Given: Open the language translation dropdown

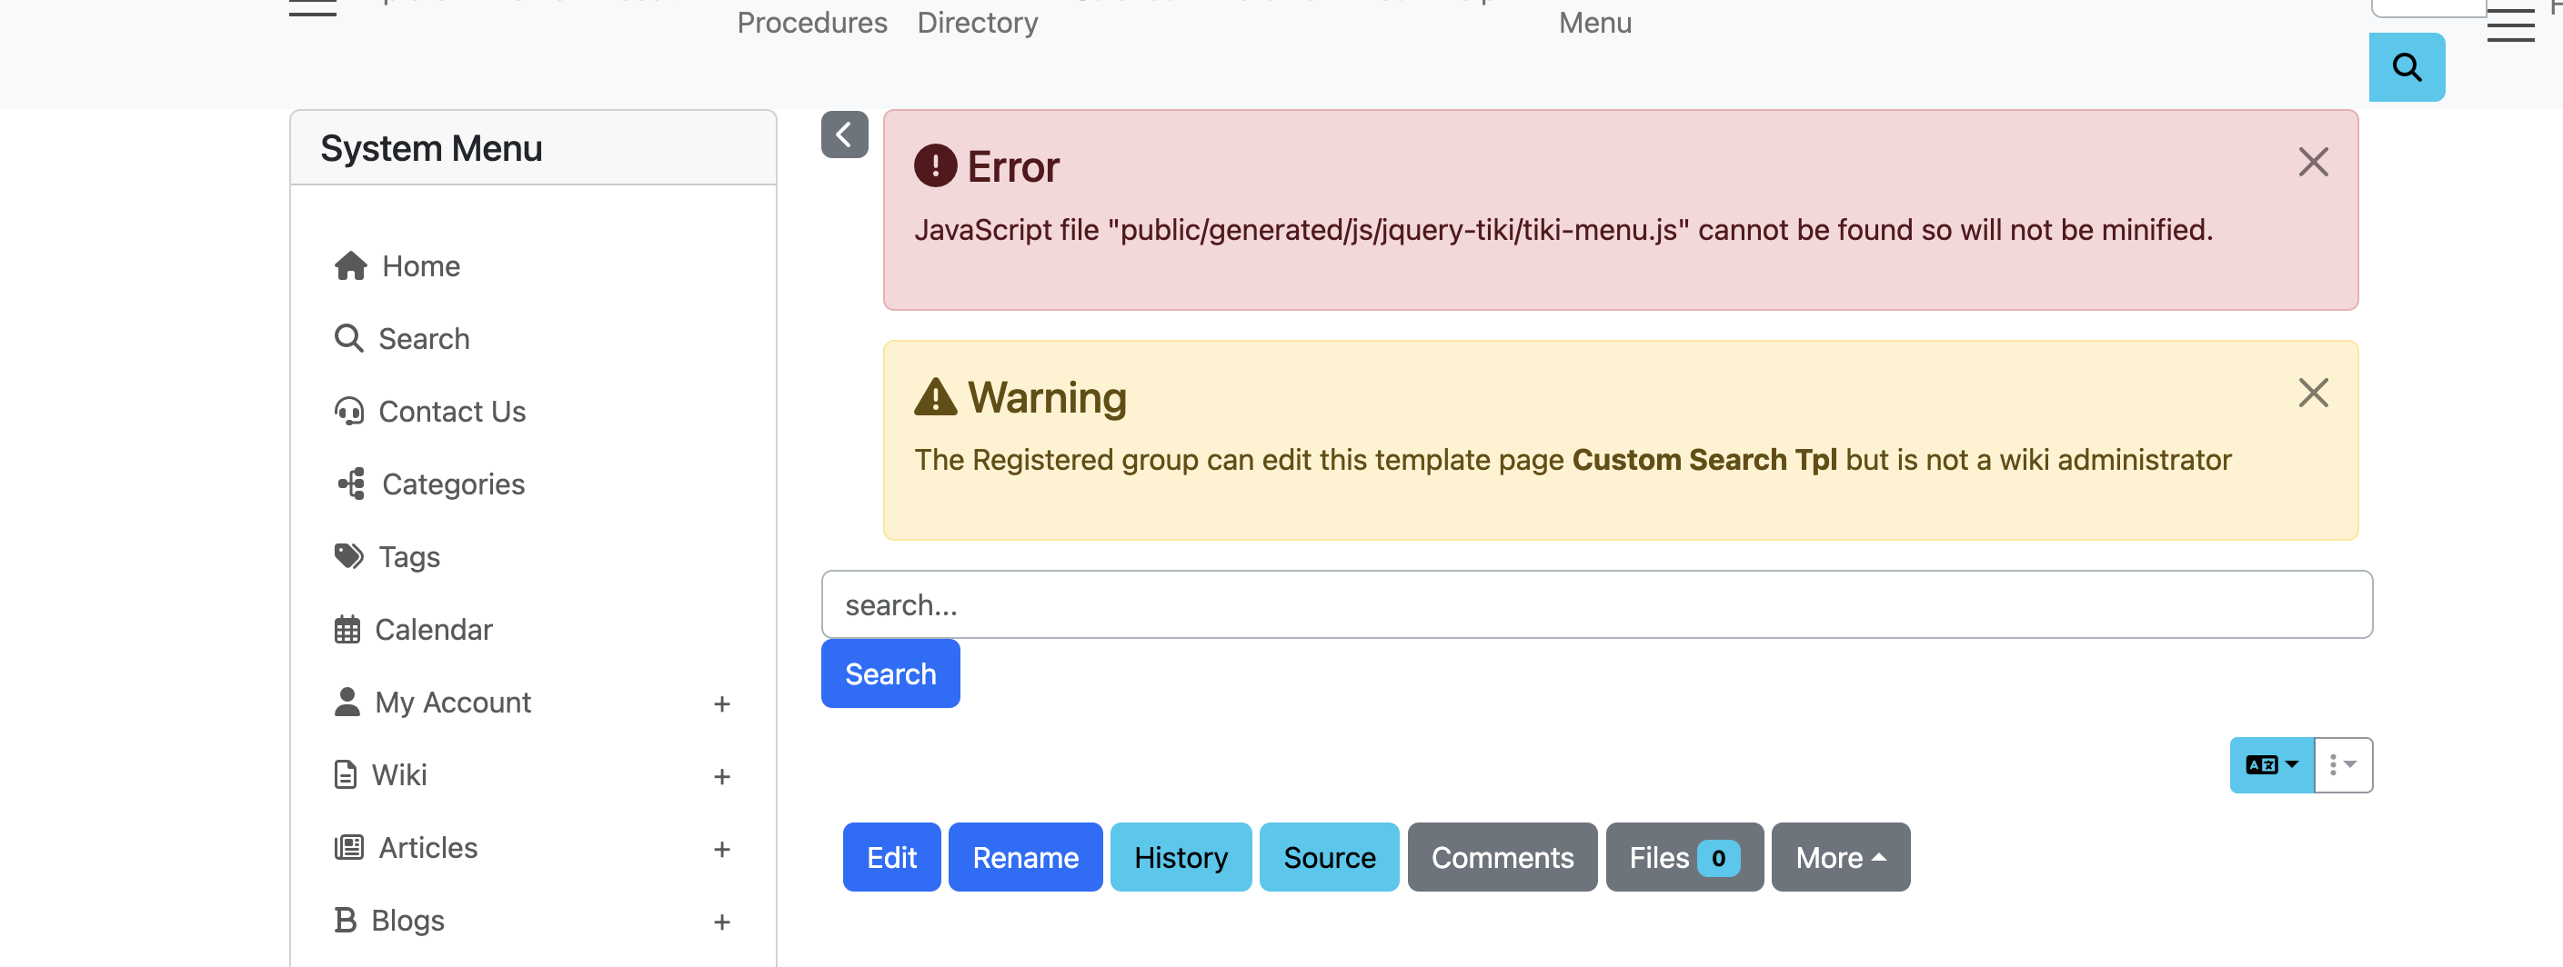Looking at the screenshot, I should pos(2271,764).
